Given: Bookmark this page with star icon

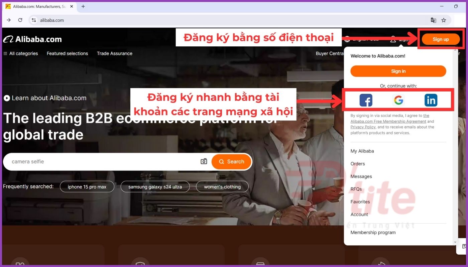Looking at the screenshot, I should point(444,20).
